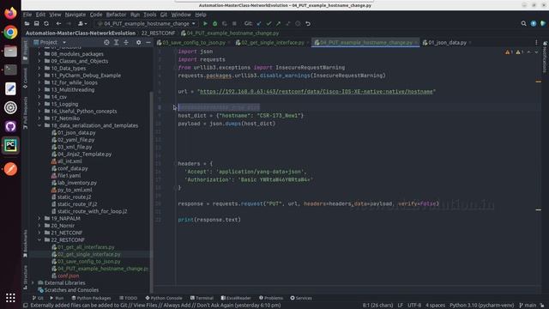Click the 22_RESTCONF breadcrumb
The height and width of the screenshot is (309, 549).
pyautogui.click(x=158, y=33)
